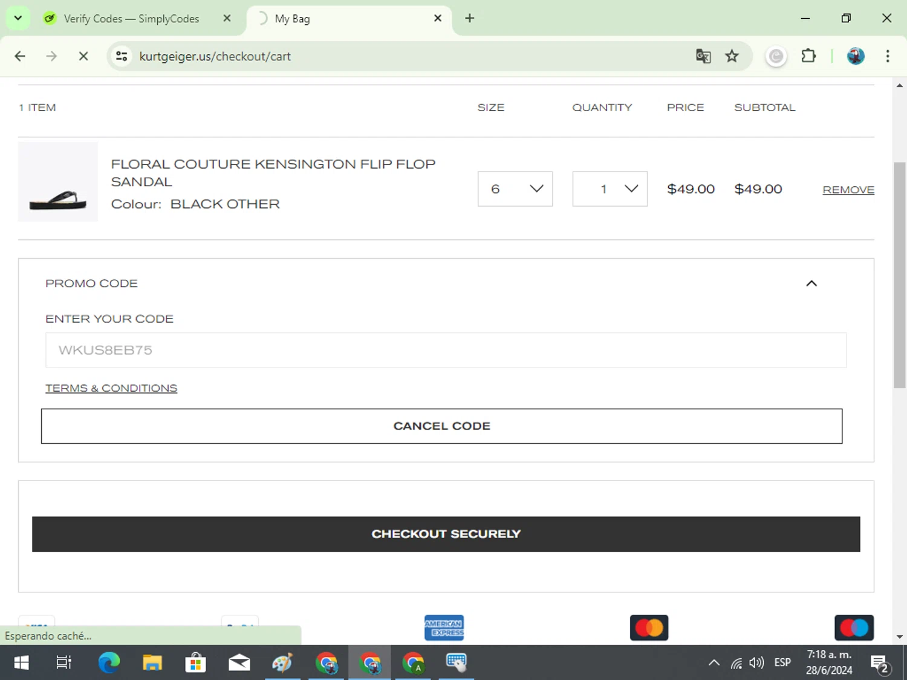Click the 1 ITEM label

point(37,108)
